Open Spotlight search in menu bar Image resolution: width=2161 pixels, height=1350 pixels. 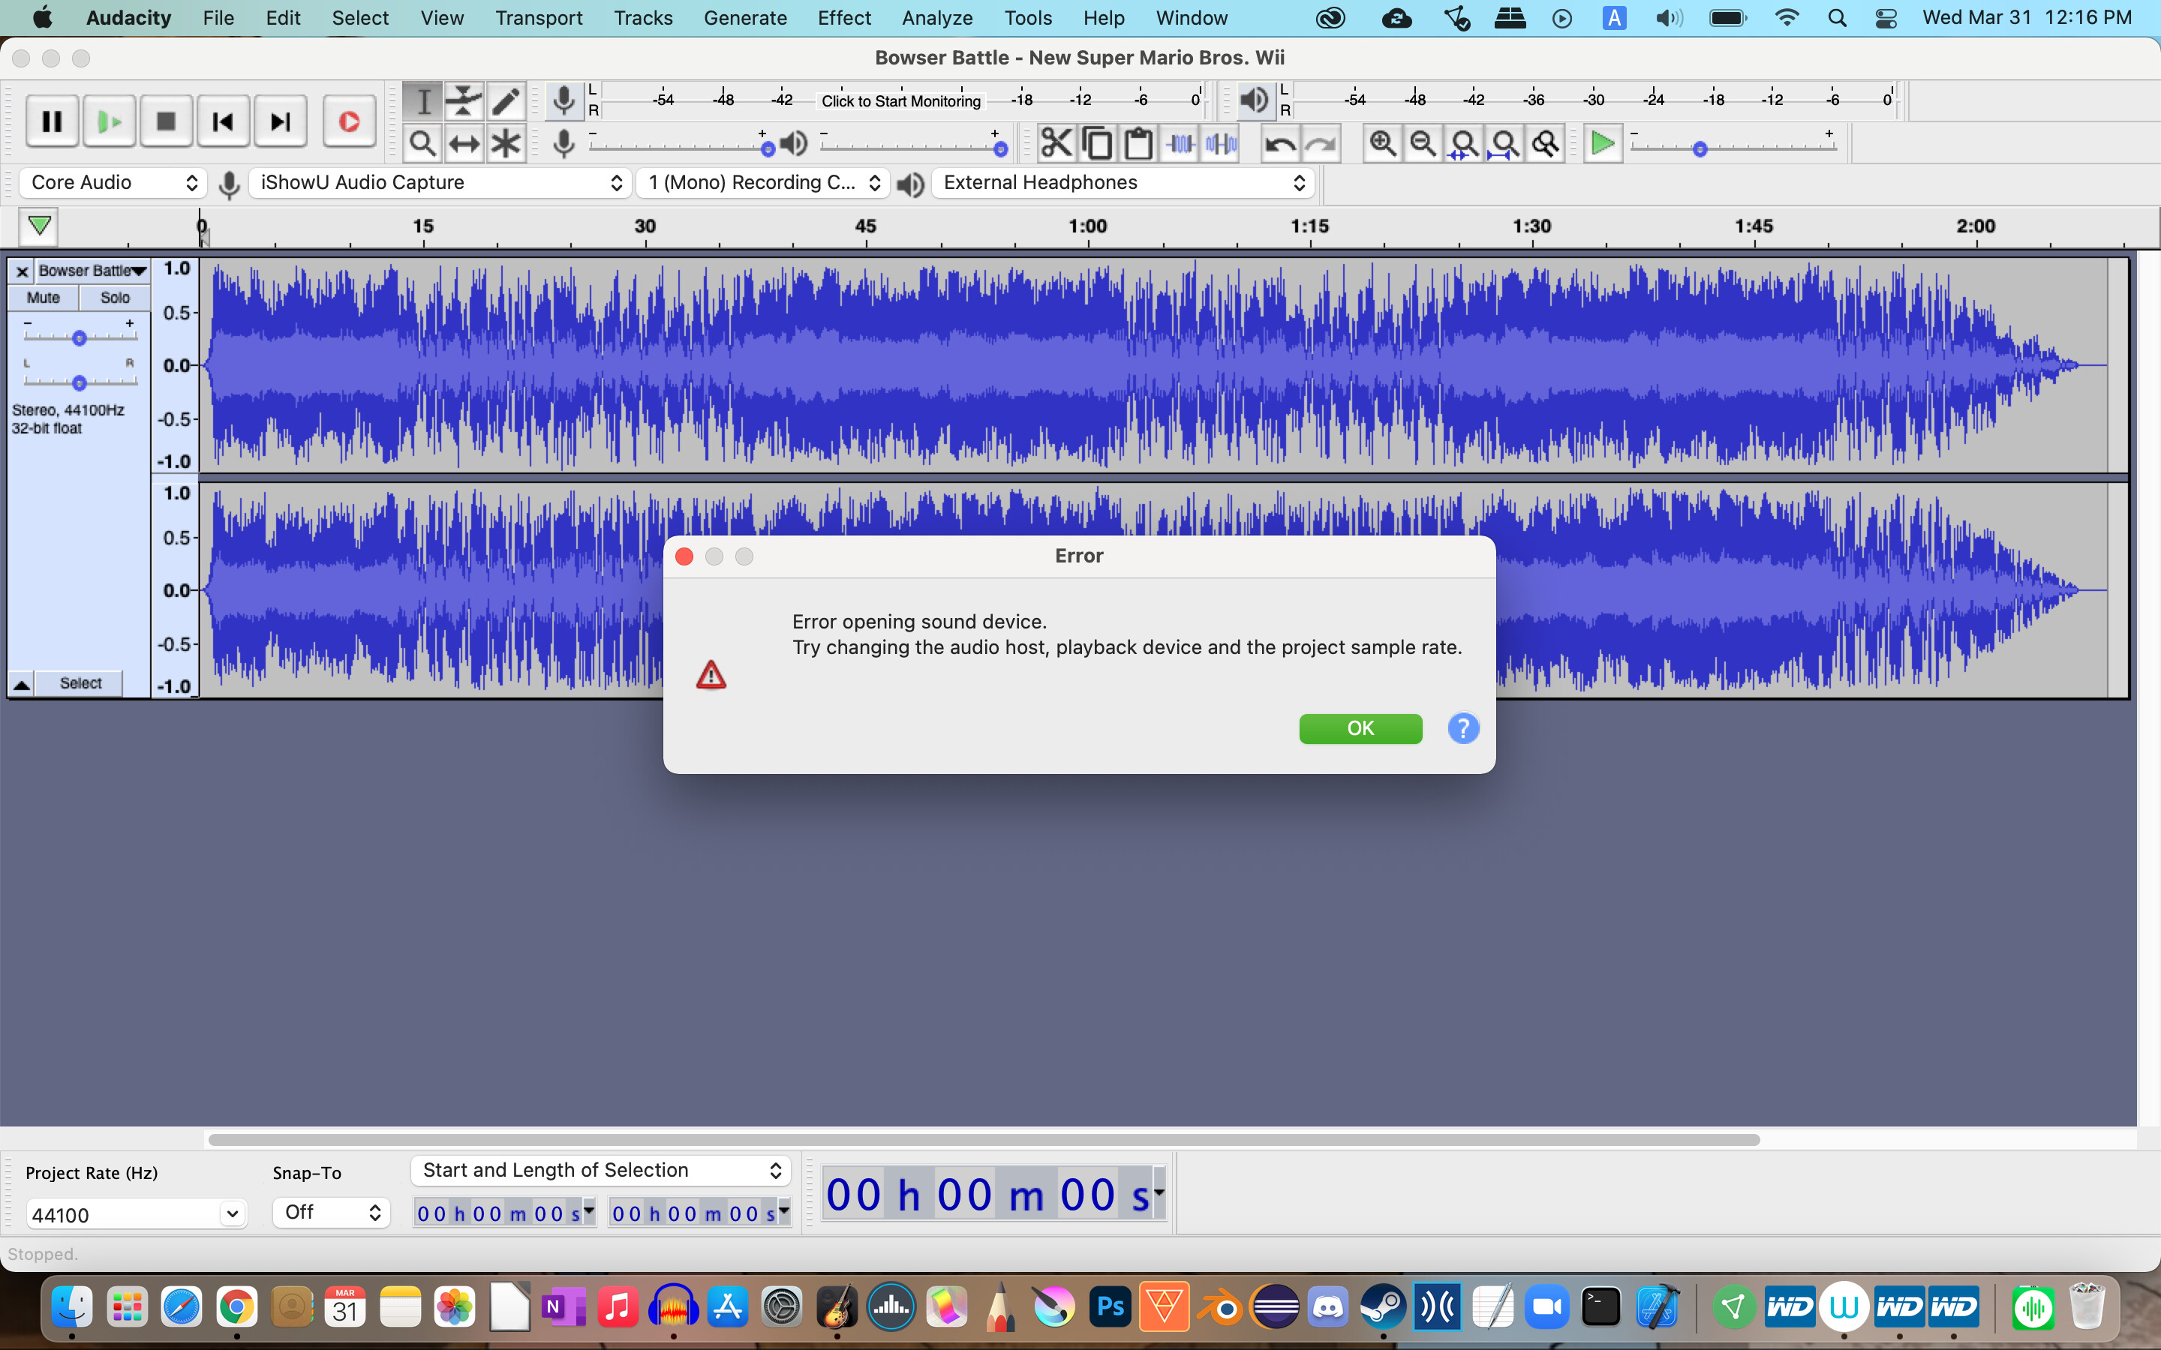pos(1837,18)
